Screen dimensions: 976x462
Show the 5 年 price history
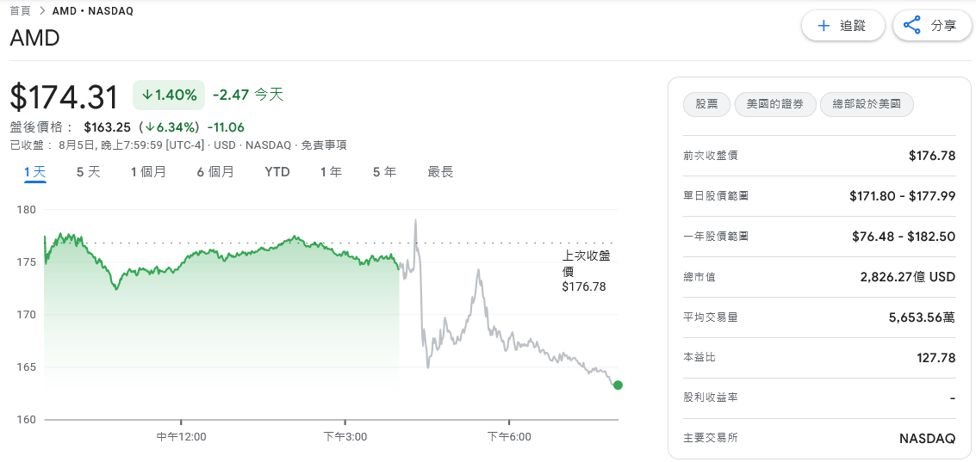point(385,172)
